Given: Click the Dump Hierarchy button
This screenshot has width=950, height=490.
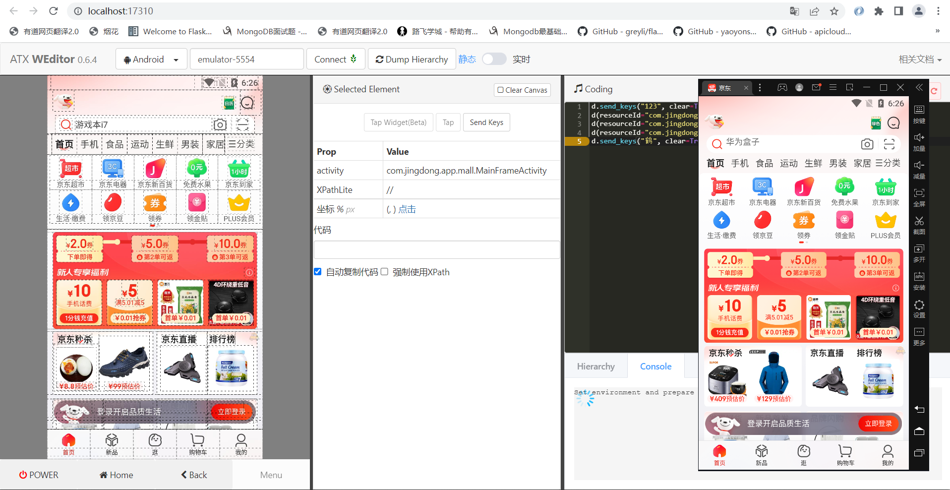Looking at the screenshot, I should point(412,59).
